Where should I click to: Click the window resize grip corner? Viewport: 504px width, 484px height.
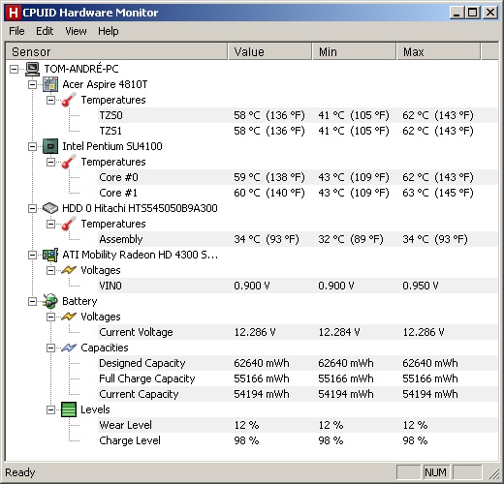point(493,473)
